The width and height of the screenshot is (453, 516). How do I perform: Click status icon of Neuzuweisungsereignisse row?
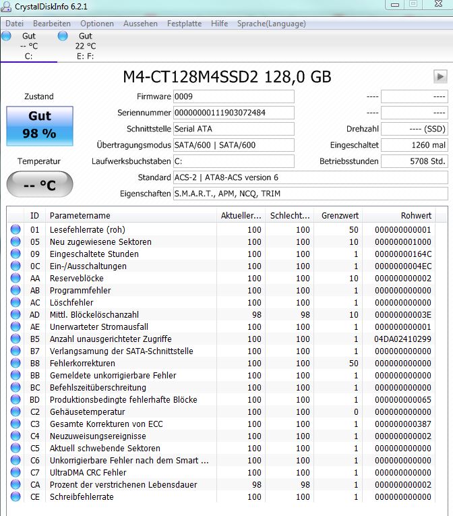coord(16,436)
